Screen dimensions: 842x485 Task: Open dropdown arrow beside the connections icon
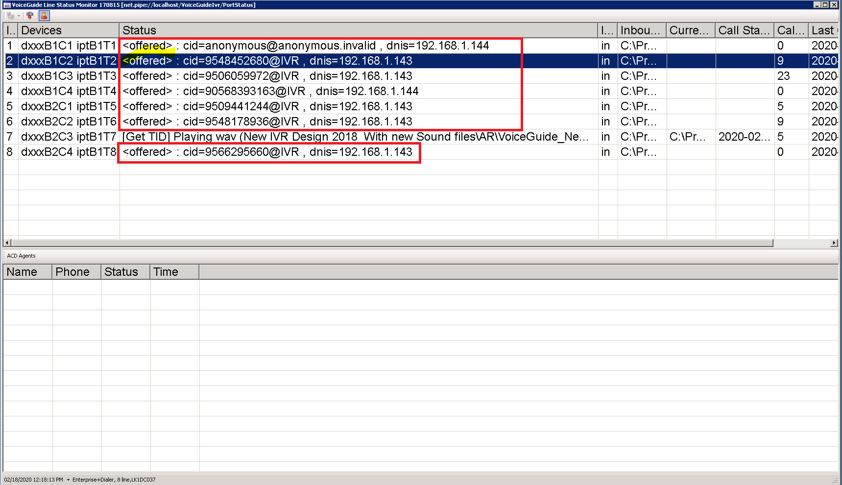19,16
